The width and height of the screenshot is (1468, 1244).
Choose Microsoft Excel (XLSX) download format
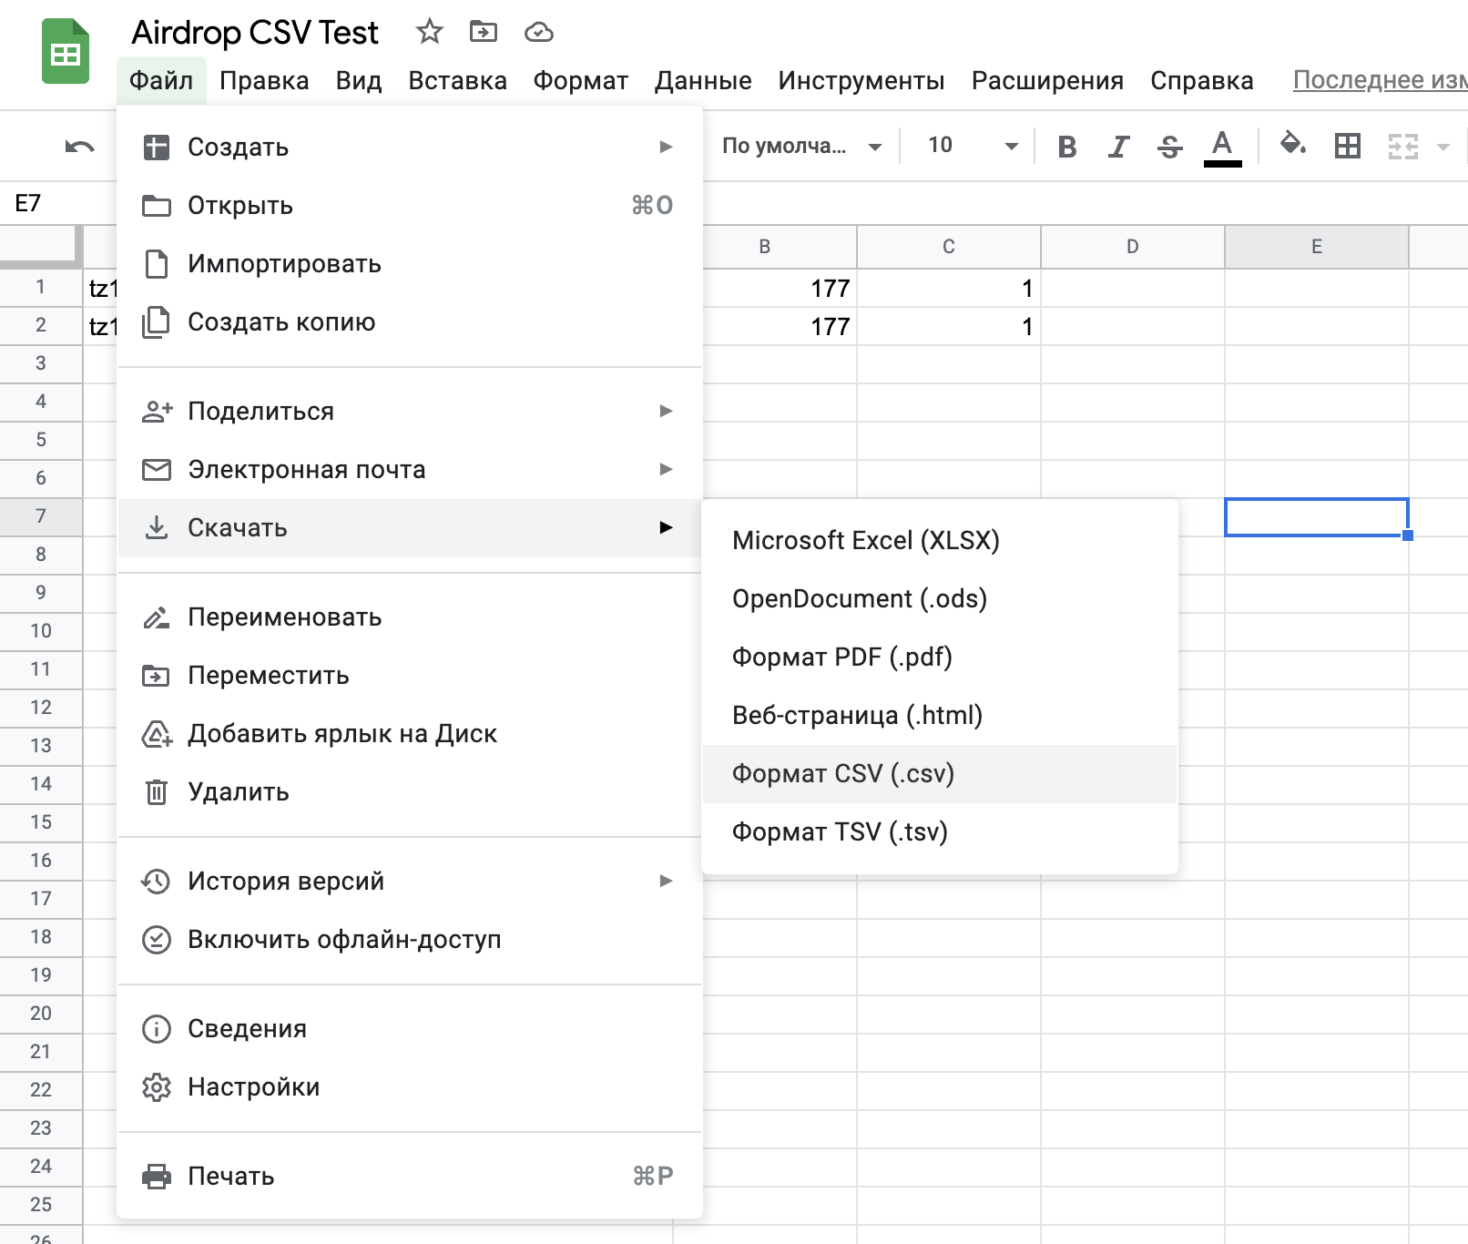click(x=865, y=540)
